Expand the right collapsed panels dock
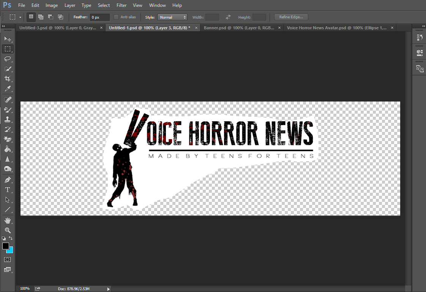The width and height of the screenshot is (426, 292). pos(424,26)
